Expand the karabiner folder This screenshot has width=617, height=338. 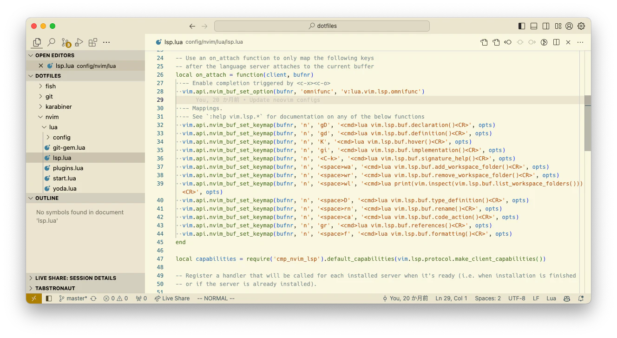[85, 106]
